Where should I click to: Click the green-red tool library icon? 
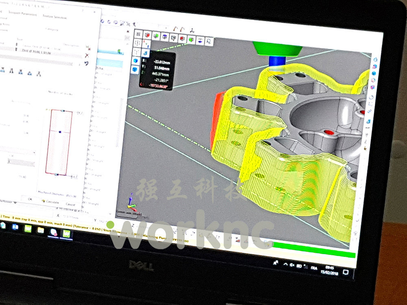coord(88,48)
